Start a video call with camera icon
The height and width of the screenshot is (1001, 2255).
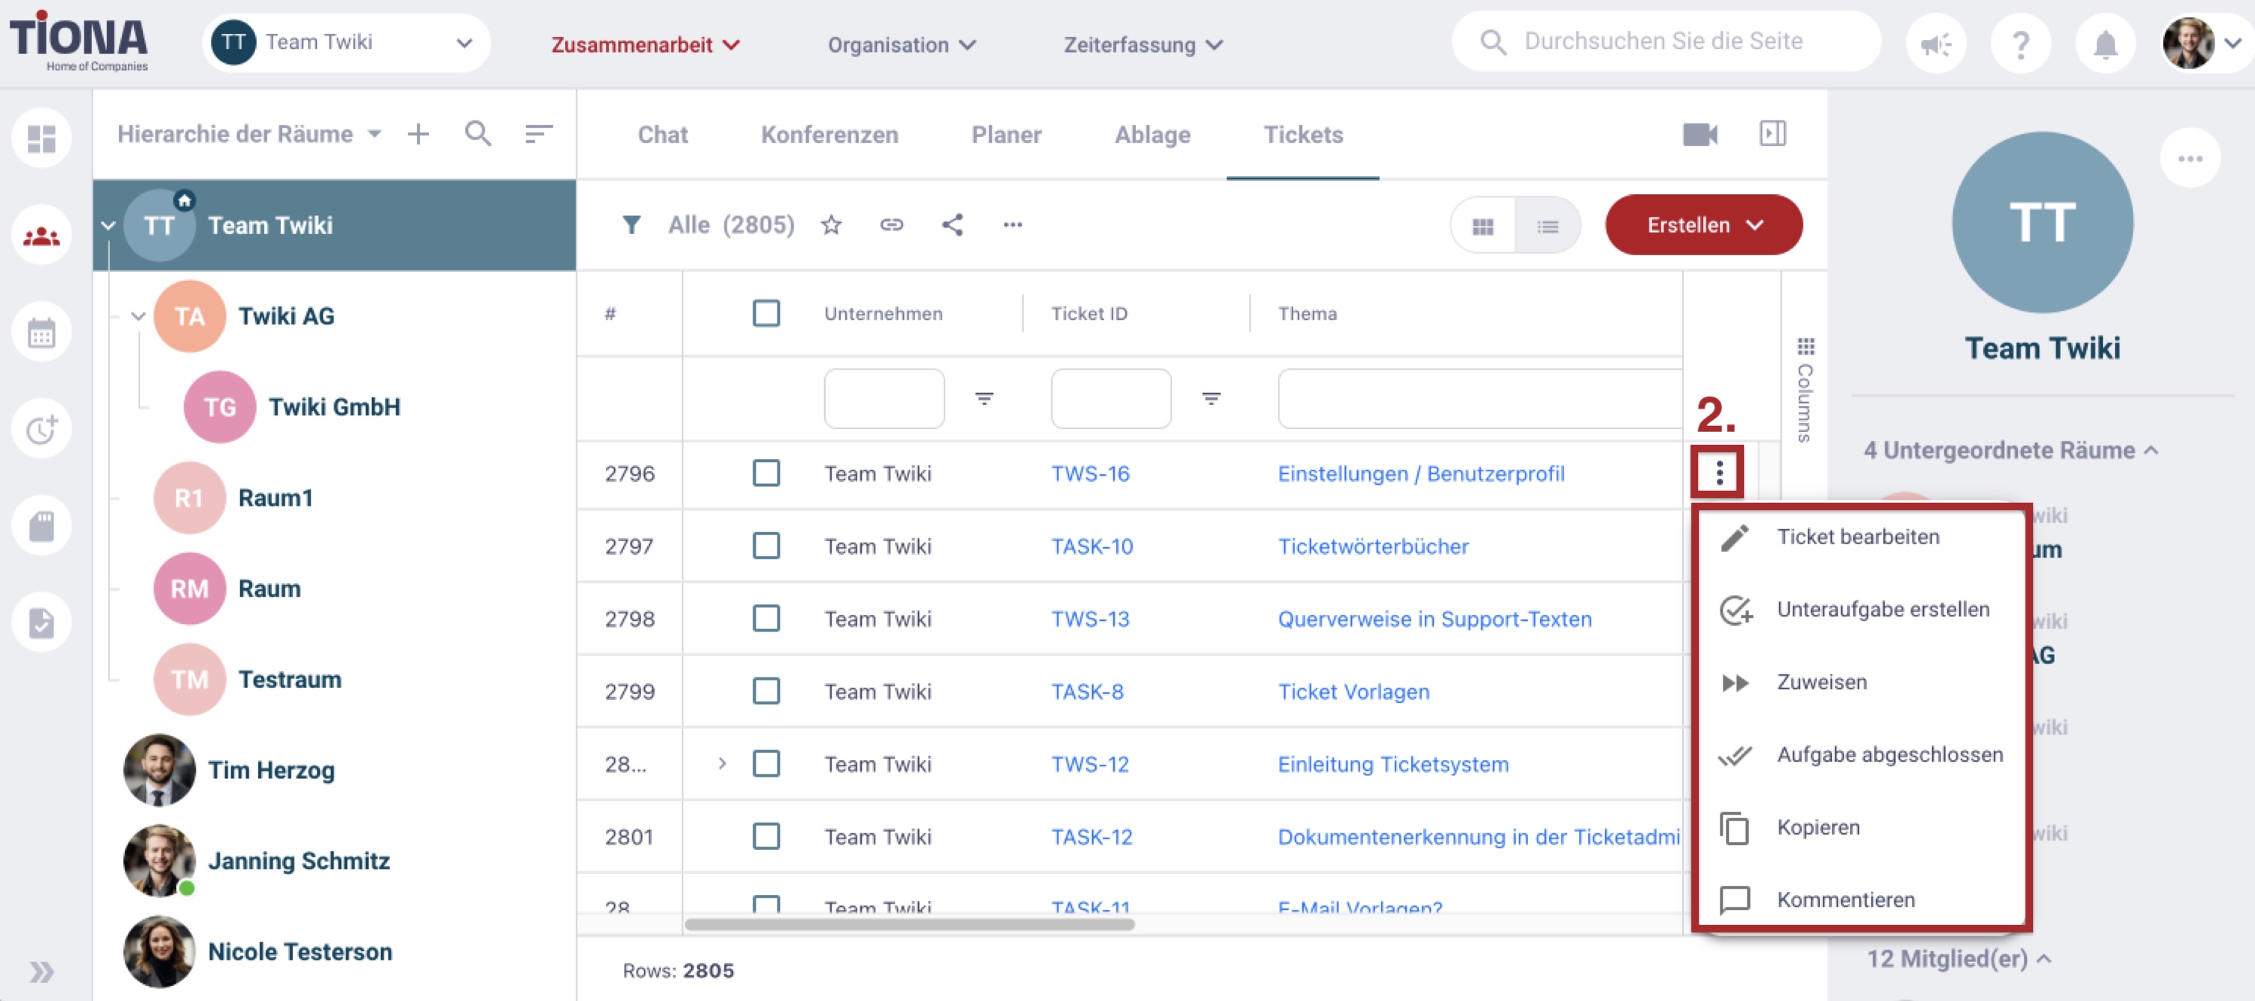[1700, 134]
